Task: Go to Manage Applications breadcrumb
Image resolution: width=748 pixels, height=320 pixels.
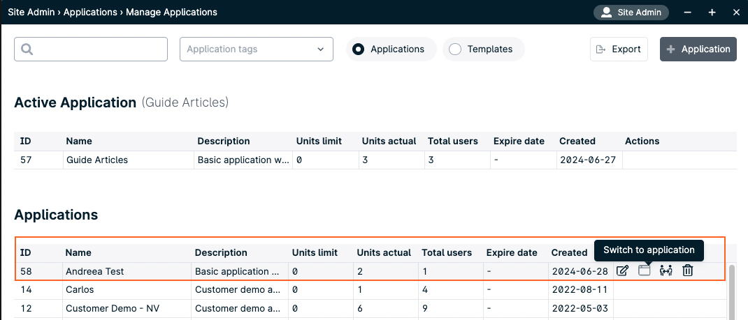Action: click(x=171, y=13)
